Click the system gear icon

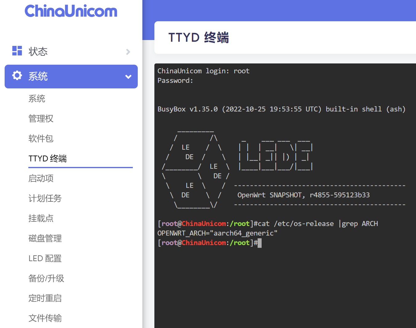coord(17,75)
